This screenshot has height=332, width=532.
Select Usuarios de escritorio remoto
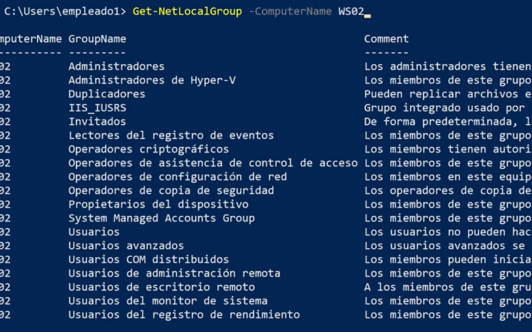point(162,287)
